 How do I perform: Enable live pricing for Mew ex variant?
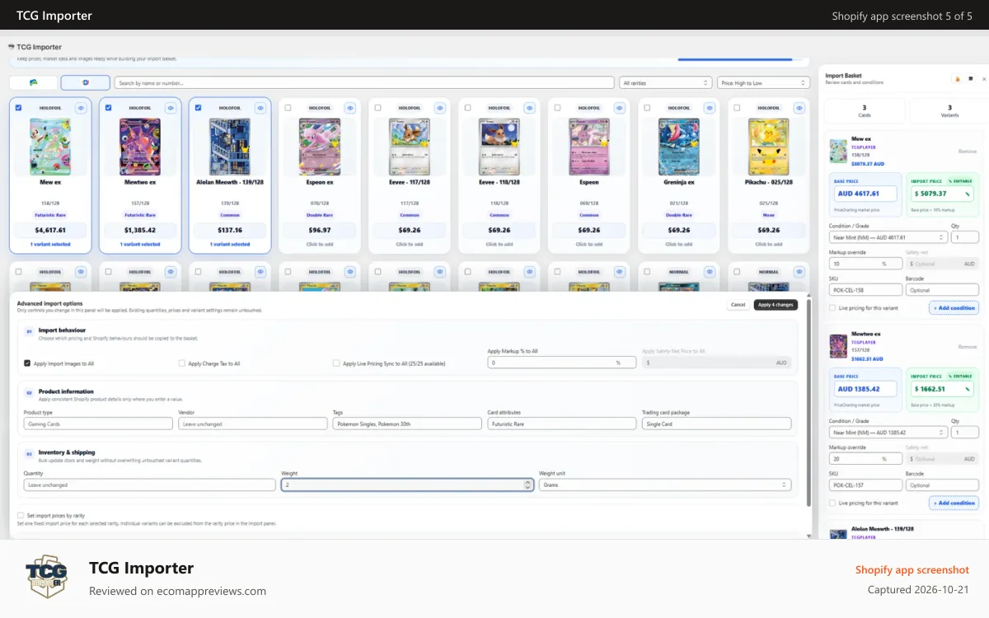833,307
